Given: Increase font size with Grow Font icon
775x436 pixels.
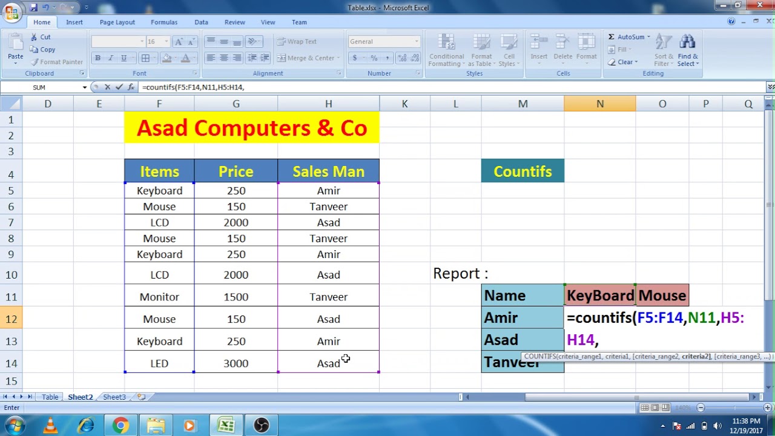Looking at the screenshot, I should 178,41.
